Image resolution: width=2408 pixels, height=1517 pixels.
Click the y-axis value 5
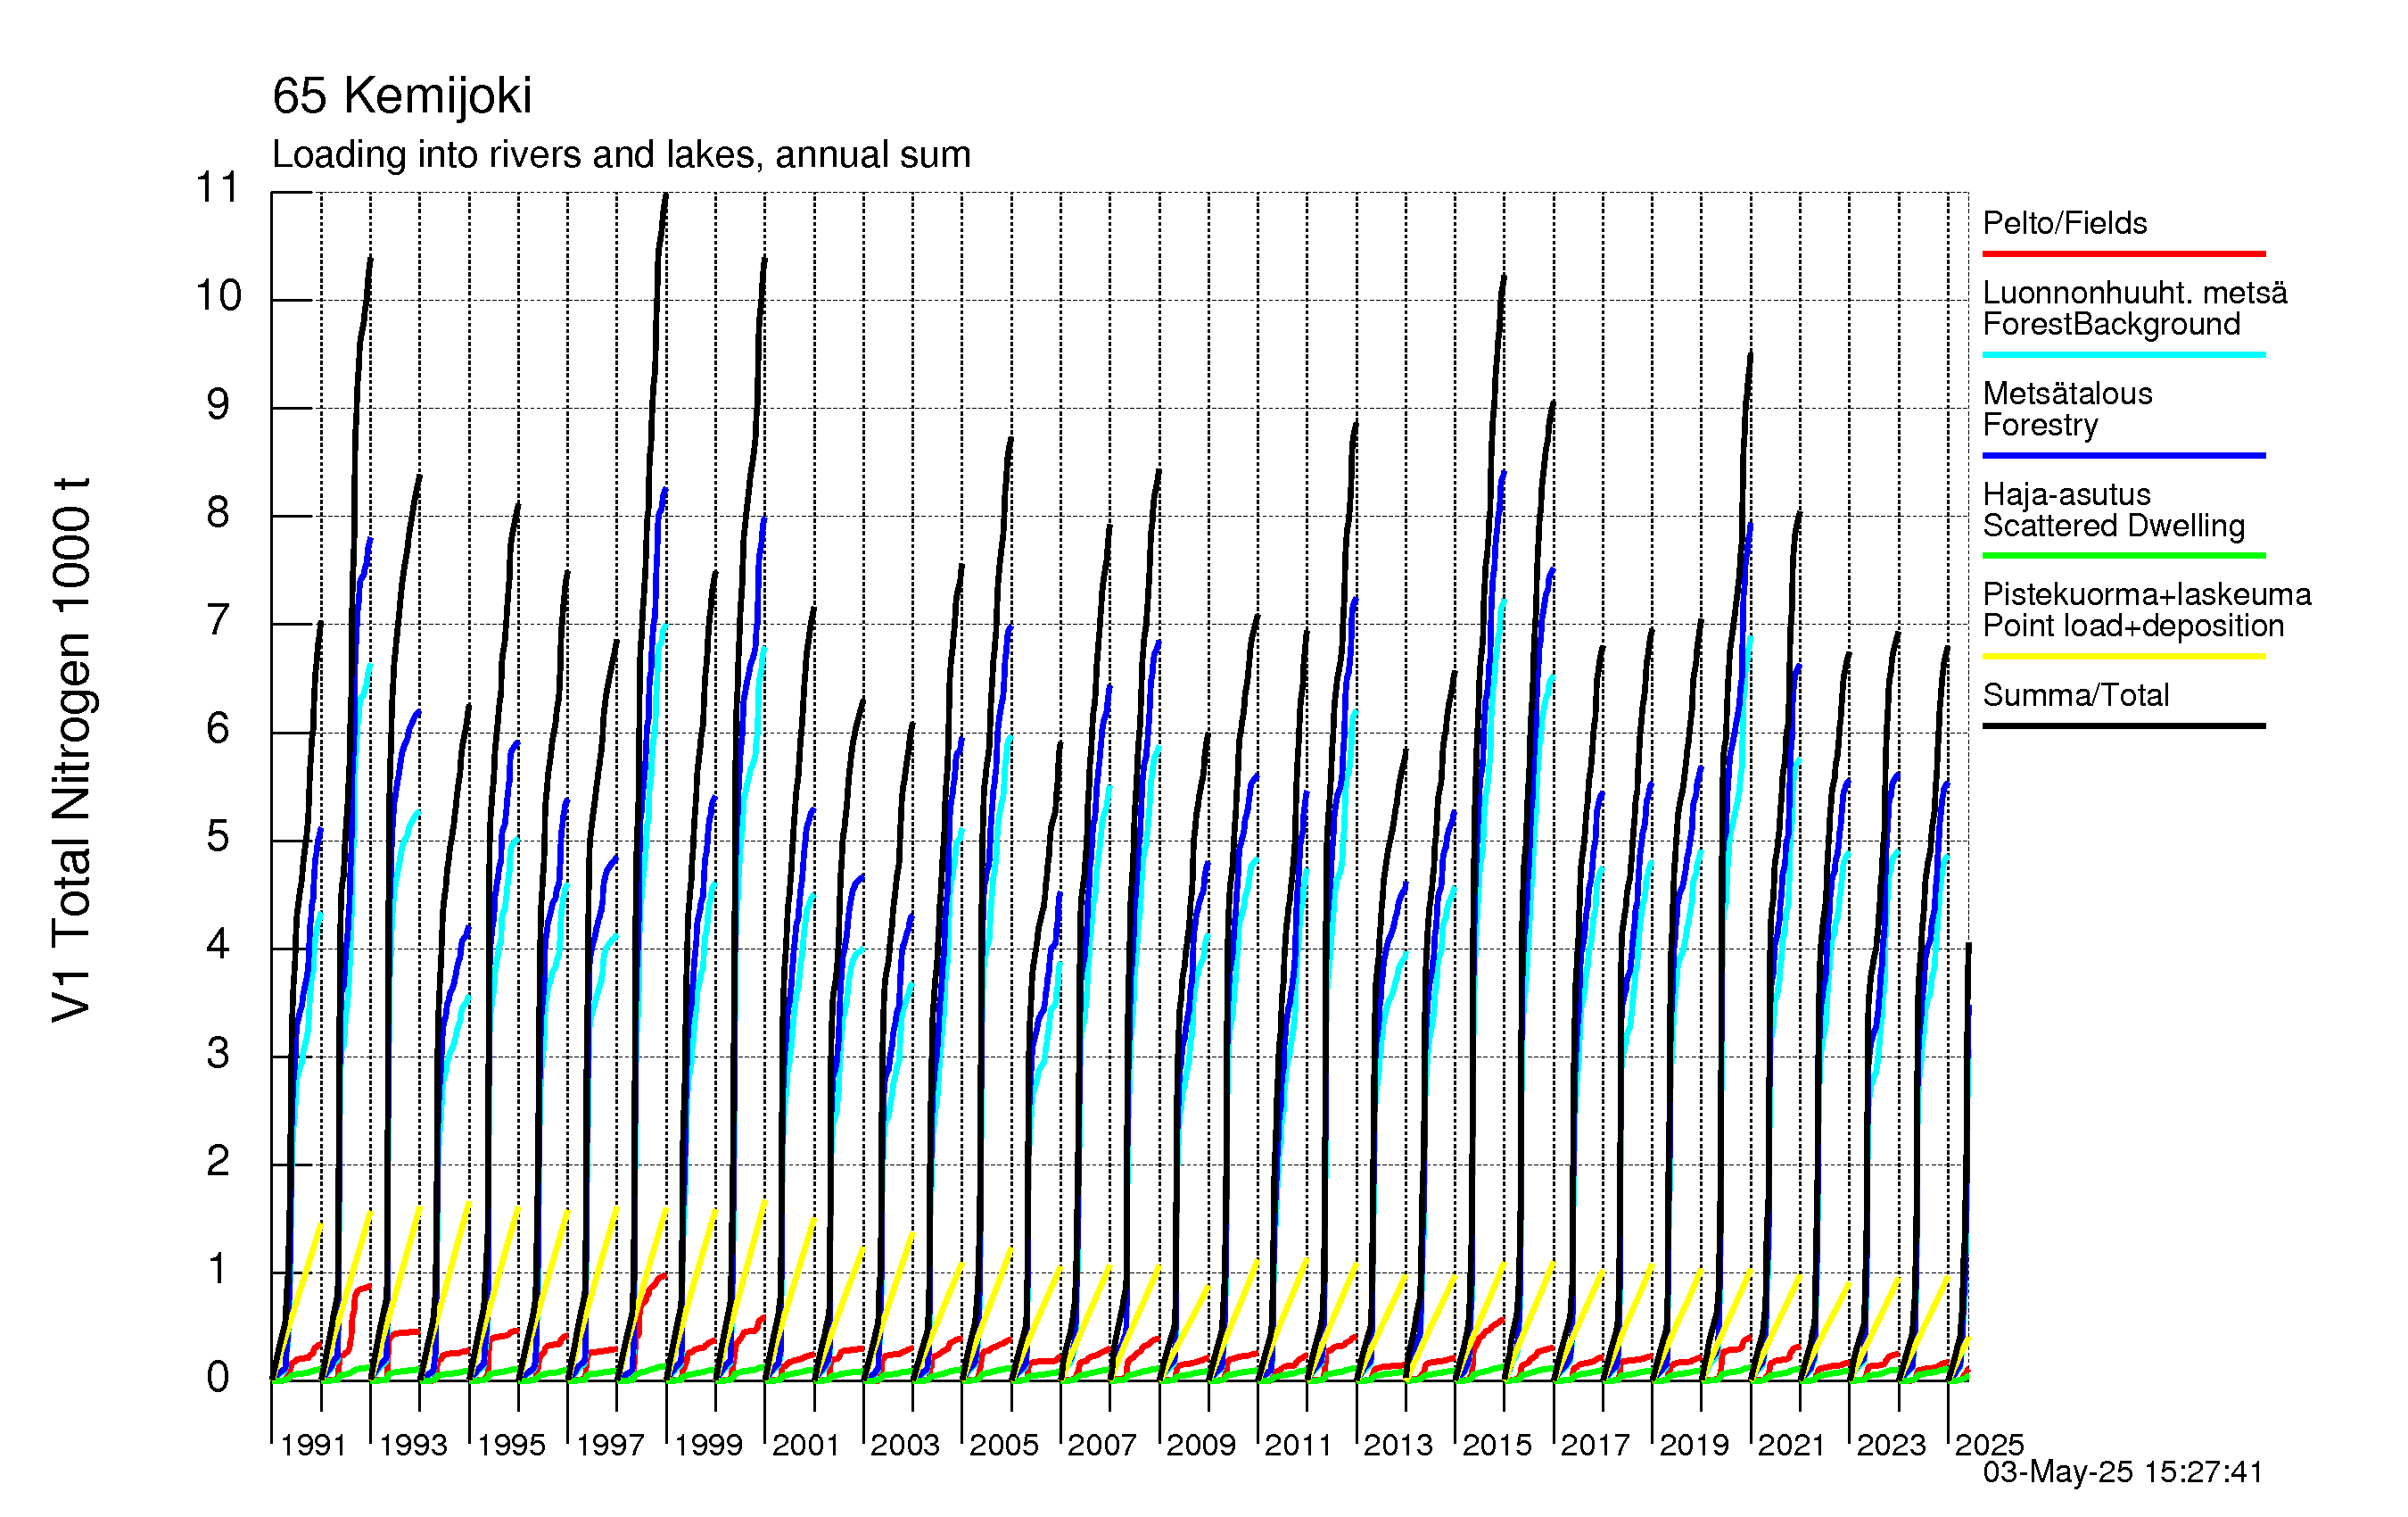click(x=218, y=836)
